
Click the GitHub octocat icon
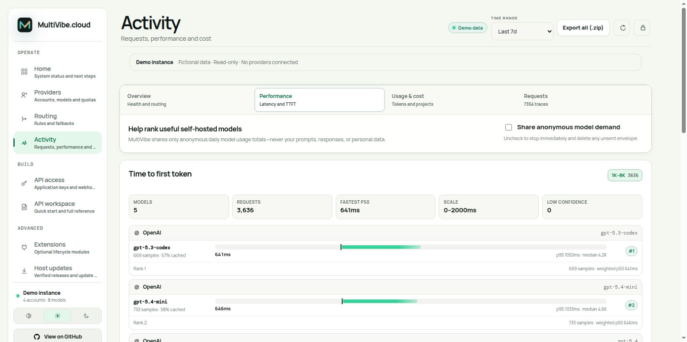coord(37,337)
